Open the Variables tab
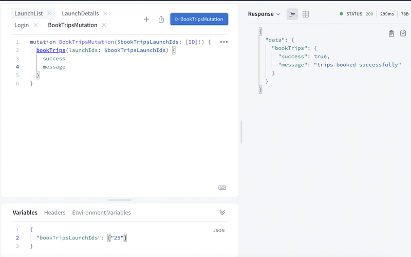The width and height of the screenshot is (411, 257). [x=25, y=212]
